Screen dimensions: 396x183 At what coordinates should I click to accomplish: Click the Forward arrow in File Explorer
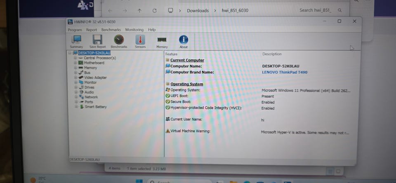click(125, 11)
